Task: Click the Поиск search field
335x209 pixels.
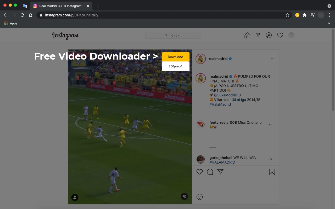Action: point(173,35)
